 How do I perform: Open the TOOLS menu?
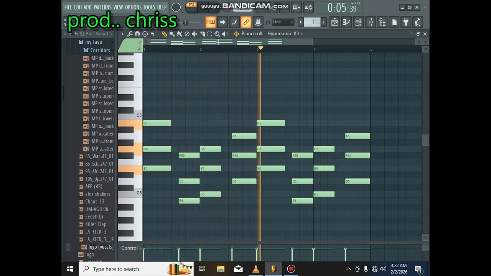149,7
